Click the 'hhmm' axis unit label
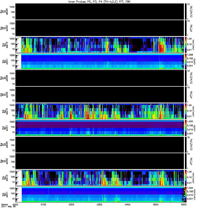 tap(5, 205)
